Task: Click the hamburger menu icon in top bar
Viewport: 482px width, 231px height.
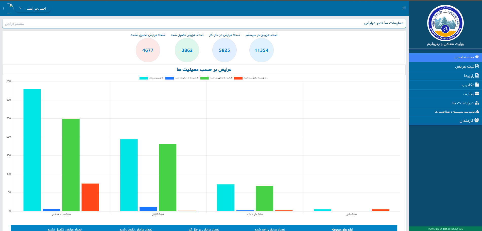Action: point(404,8)
